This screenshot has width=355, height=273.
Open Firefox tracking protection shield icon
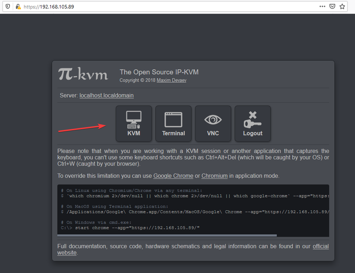tap(7, 6)
